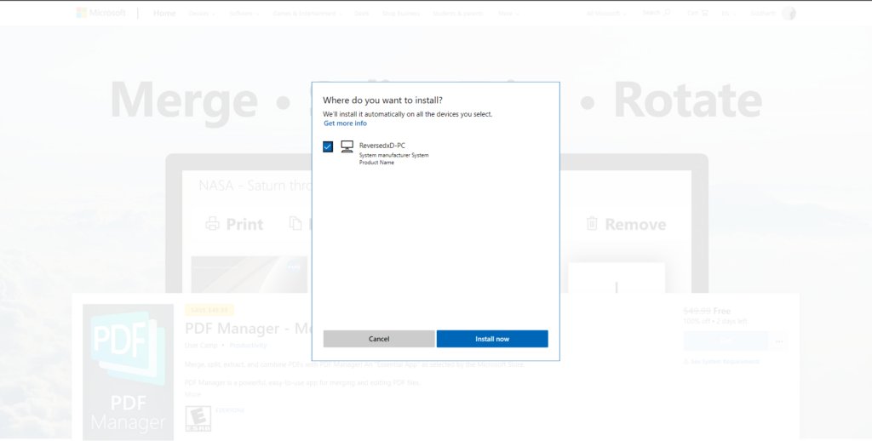Click the $49.99 Free price text
872x441 pixels.
coord(707,312)
